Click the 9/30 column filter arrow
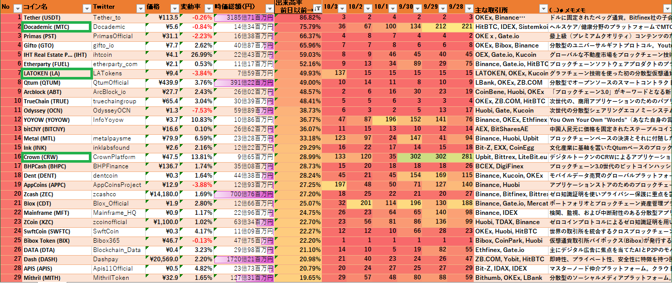672x283 pixels. click(x=417, y=9)
